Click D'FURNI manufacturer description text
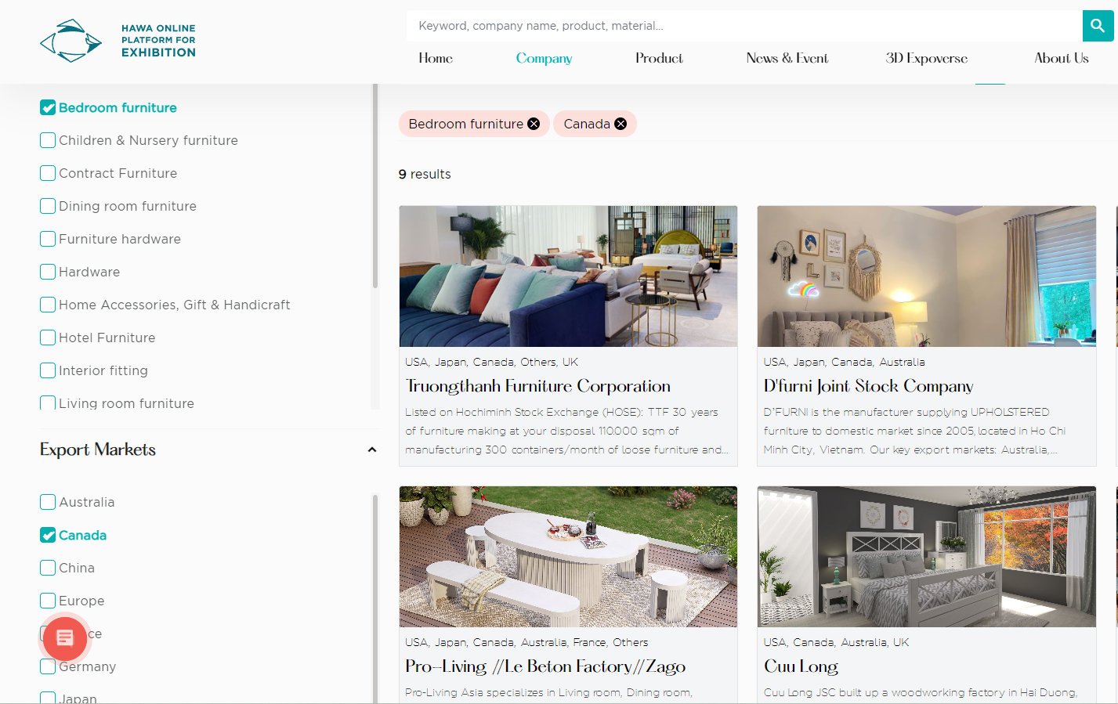Image resolution: width=1118 pixels, height=704 pixels. [x=914, y=431]
